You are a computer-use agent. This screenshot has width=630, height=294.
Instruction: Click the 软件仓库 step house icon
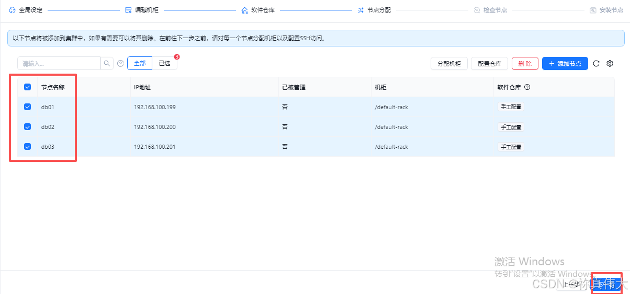244,10
